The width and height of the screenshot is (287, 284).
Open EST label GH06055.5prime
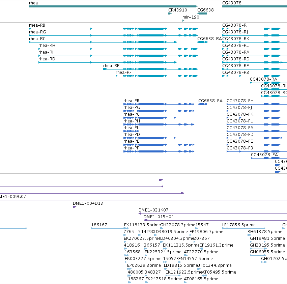[267, 252]
